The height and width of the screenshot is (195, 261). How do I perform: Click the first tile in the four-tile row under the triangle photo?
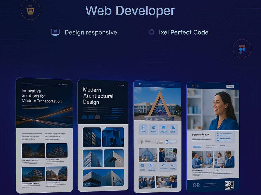(x=144, y=129)
